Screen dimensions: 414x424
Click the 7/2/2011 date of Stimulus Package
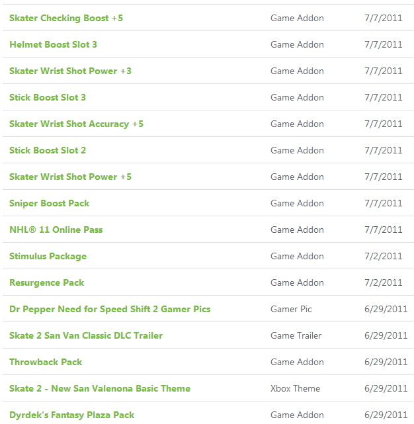point(383,256)
